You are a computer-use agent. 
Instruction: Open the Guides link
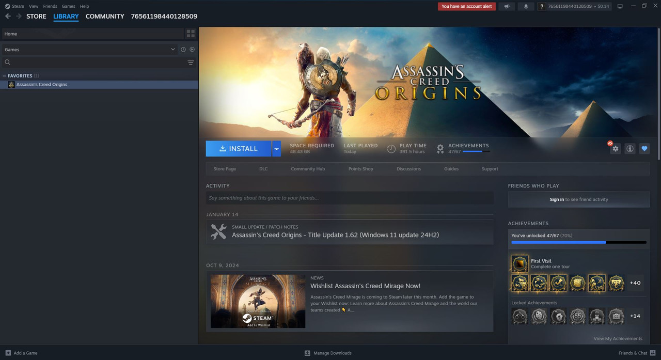tap(451, 169)
